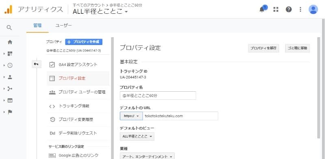Screen dimensions: 325x159
Task: Click the トラッキング情報 code brackets icon
Action: [52, 106]
